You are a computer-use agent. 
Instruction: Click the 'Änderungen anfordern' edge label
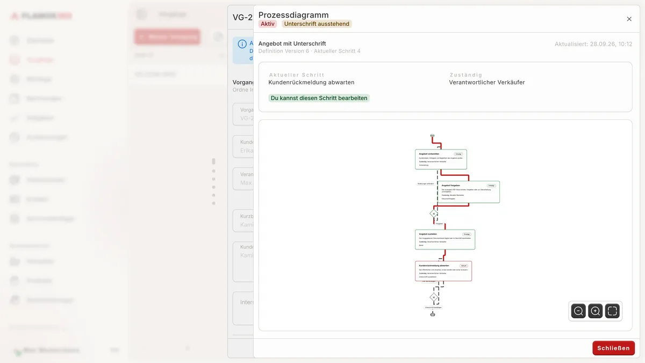426,183
